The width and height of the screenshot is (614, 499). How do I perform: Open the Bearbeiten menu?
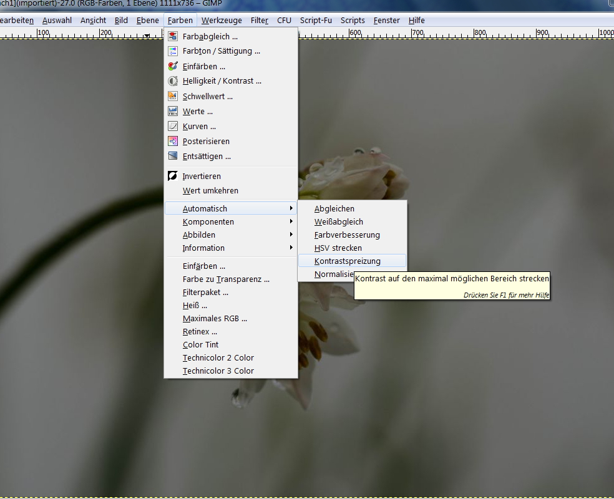coord(17,21)
